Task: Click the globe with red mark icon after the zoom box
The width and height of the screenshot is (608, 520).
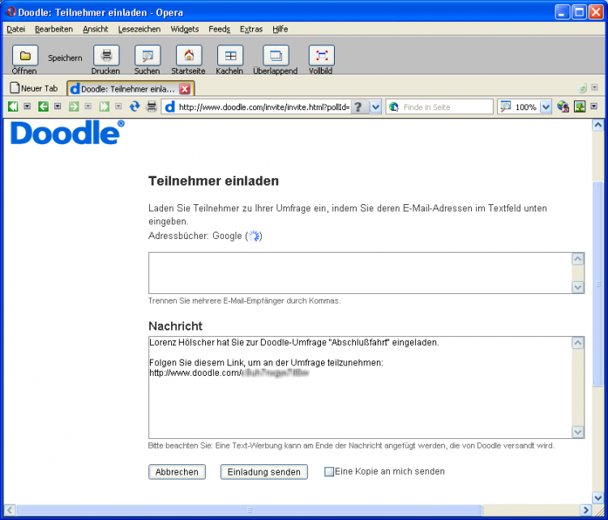Action: [563, 106]
